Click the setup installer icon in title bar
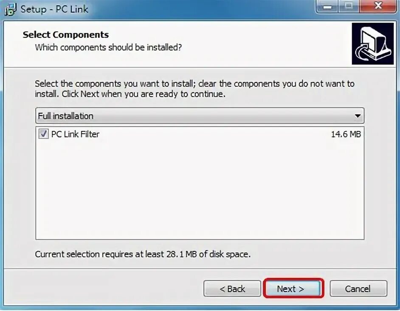The height and width of the screenshot is (311, 400). (x=11, y=9)
